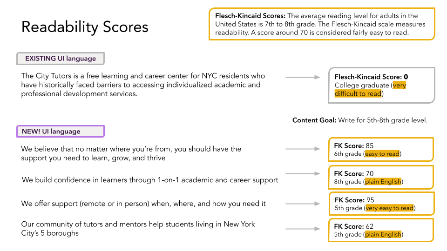Click the arrow pointing to FK Score 62
Viewport: 447px width, 251px height.
(x=303, y=229)
